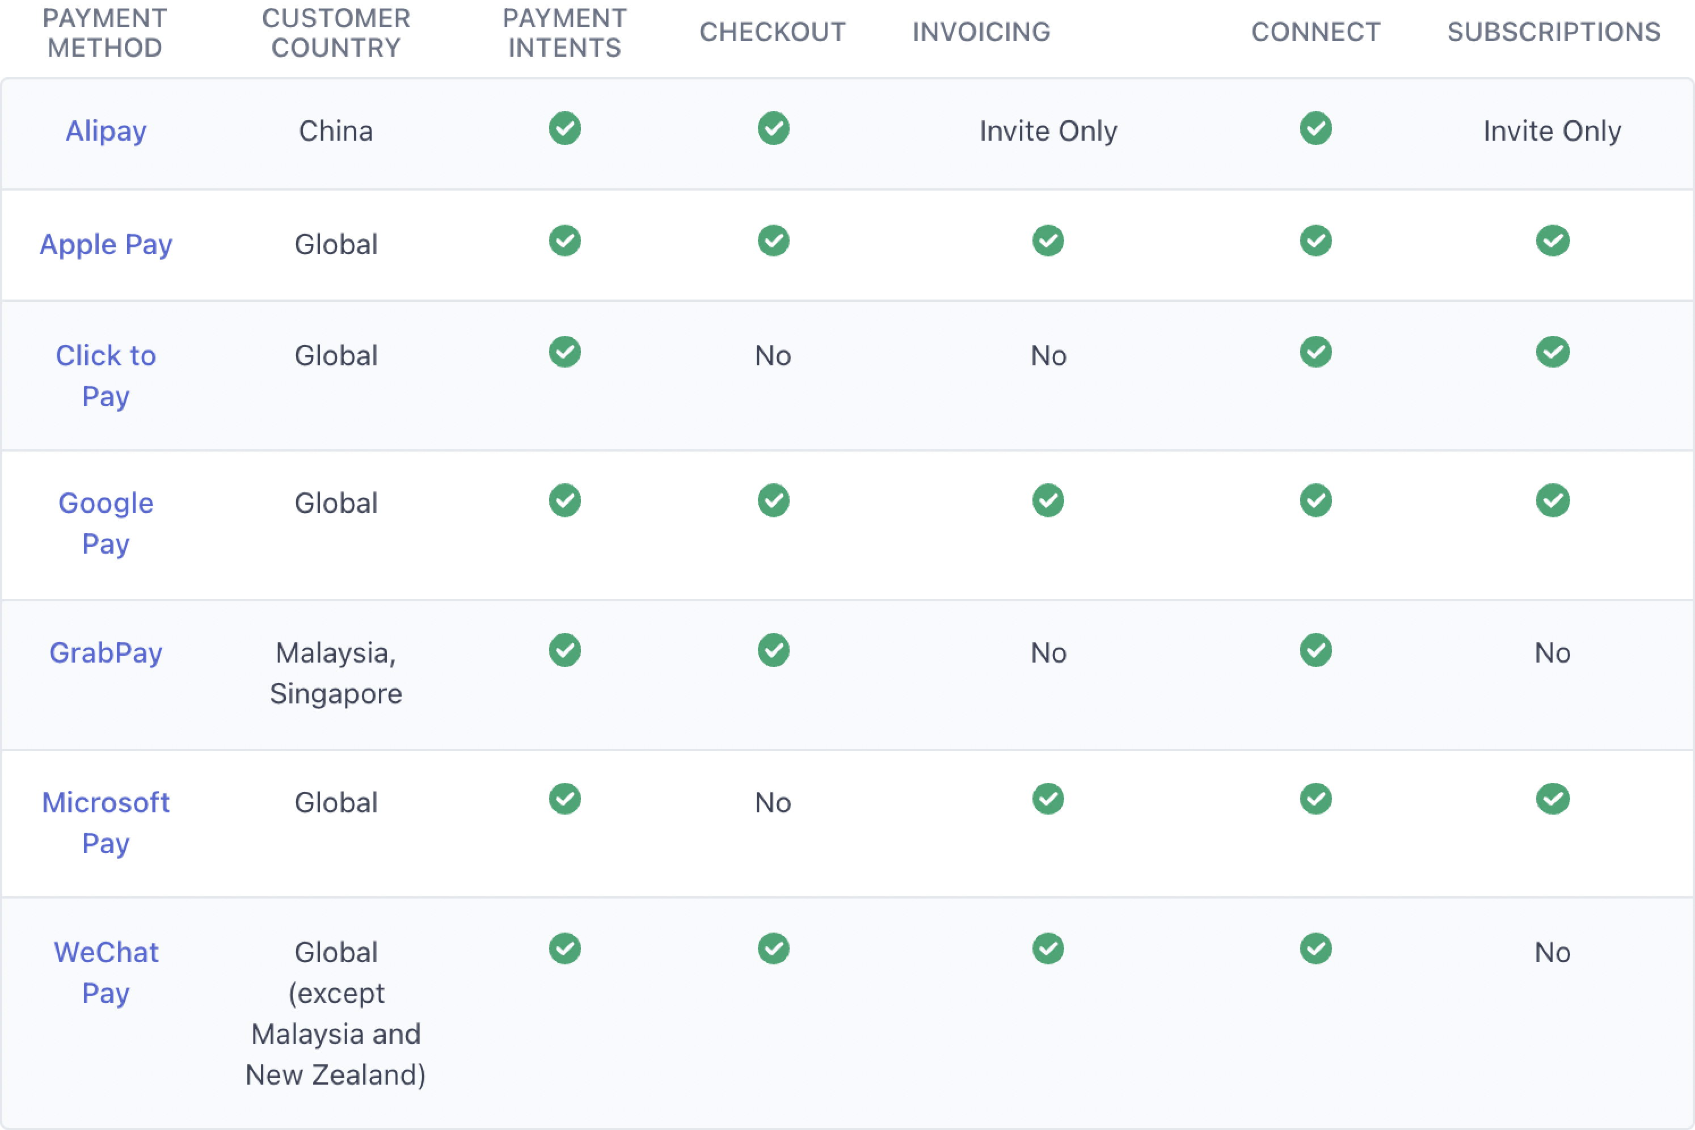Viewport: 1695px width, 1130px height.
Task: Open the GrabPay link
Action: [x=106, y=653]
